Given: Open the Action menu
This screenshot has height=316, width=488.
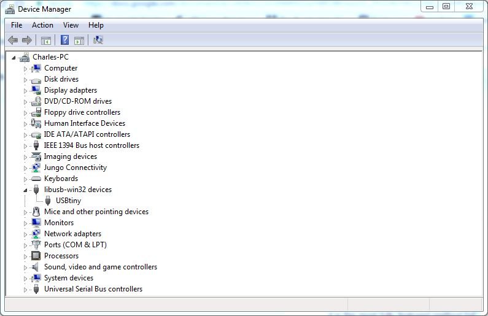Looking at the screenshot, I should pos(42,25).
